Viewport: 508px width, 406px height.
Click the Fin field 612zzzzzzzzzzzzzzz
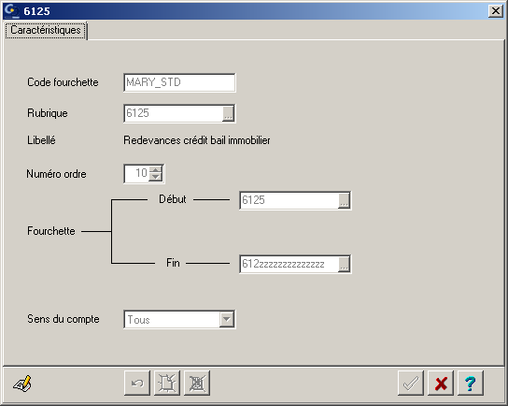tap(289, 264)
